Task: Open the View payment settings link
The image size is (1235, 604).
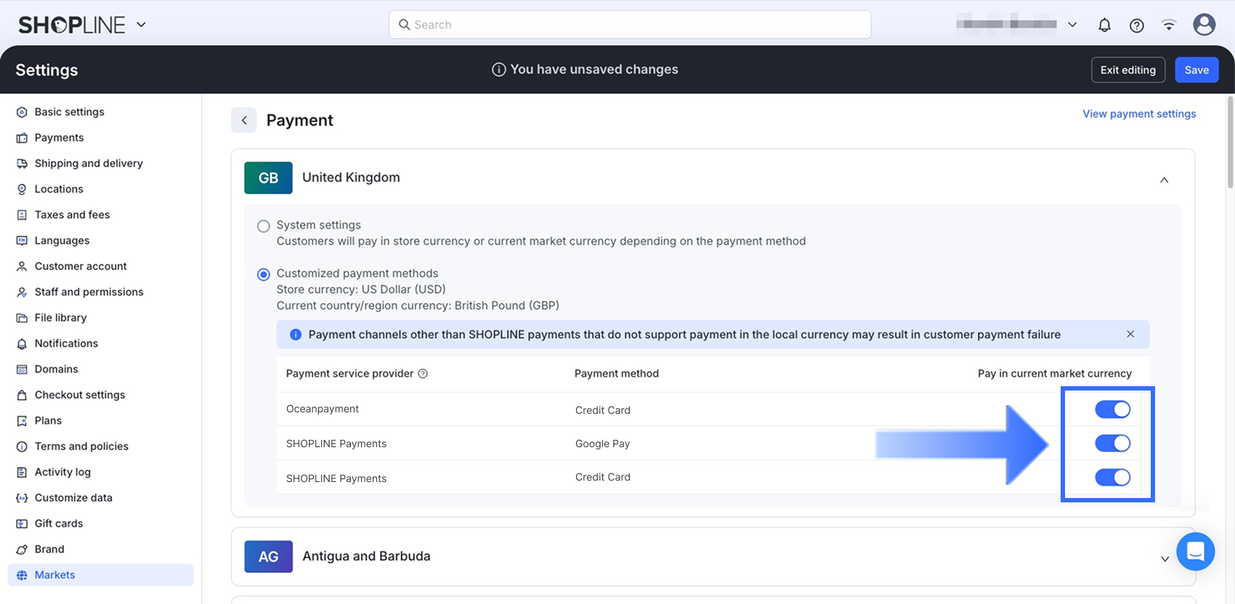Action: [1138, 114]
